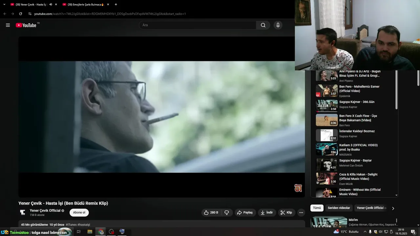Screen dimensions: 420x236
Task: Click the Chrome taskbar icon
Action: point(101,232)
